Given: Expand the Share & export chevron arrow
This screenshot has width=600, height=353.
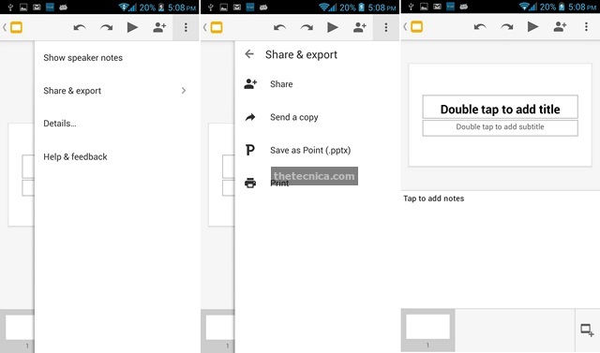Looking at the screenshot, I should (x=184, y=91).
